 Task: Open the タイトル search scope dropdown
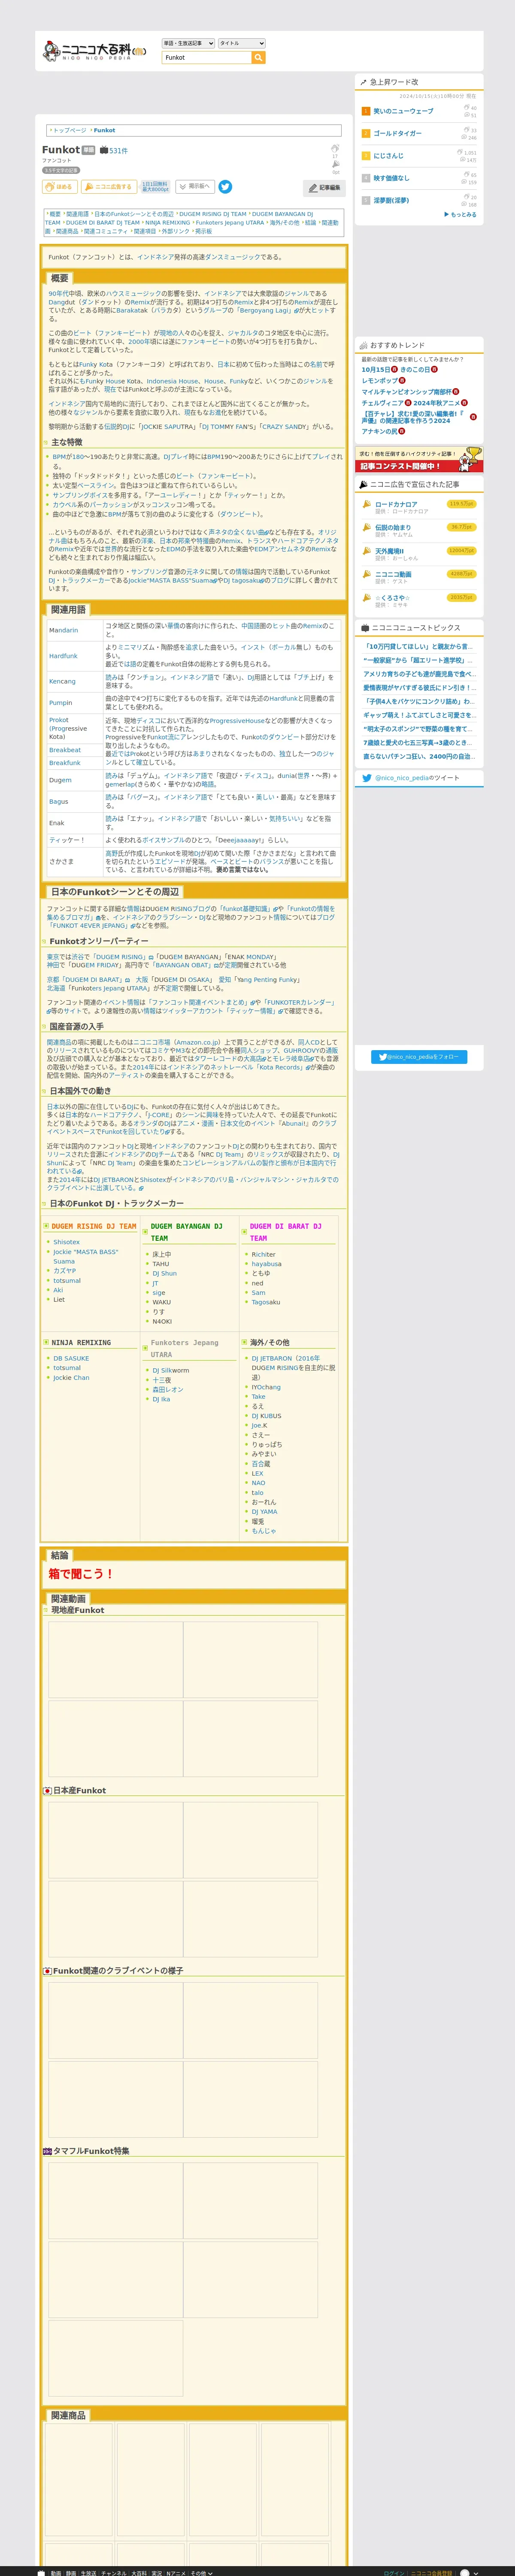[241, 43]
